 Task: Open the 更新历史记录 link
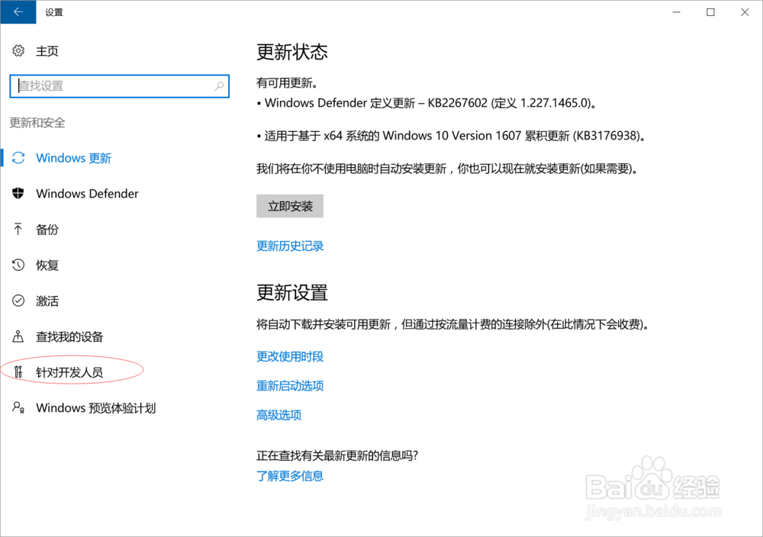tap(290, 246)
